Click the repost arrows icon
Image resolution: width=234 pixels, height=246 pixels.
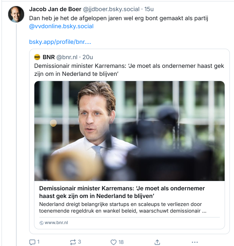pos(73,242)
